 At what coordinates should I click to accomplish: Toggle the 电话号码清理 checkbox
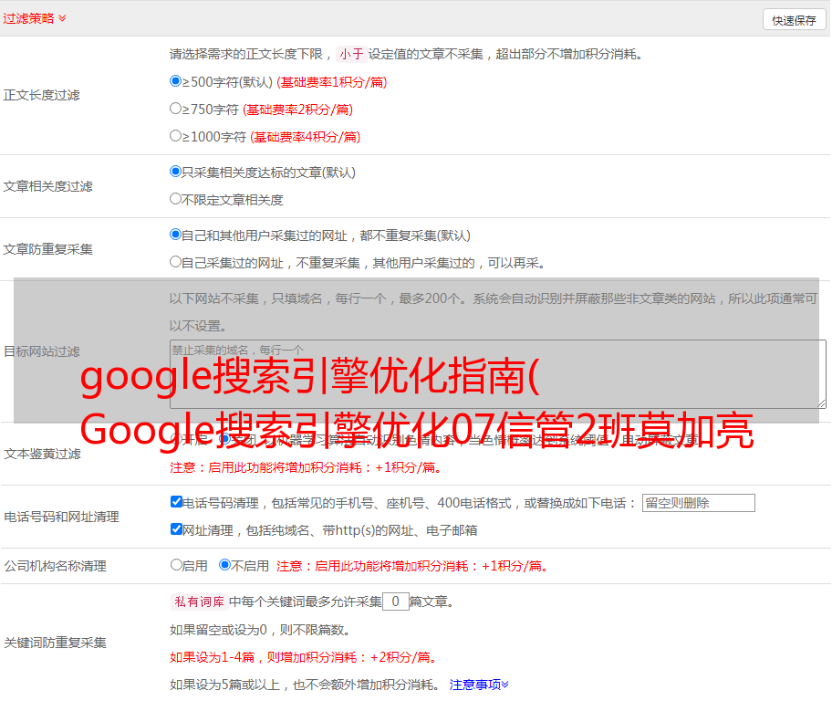click(x=176, y=502)
